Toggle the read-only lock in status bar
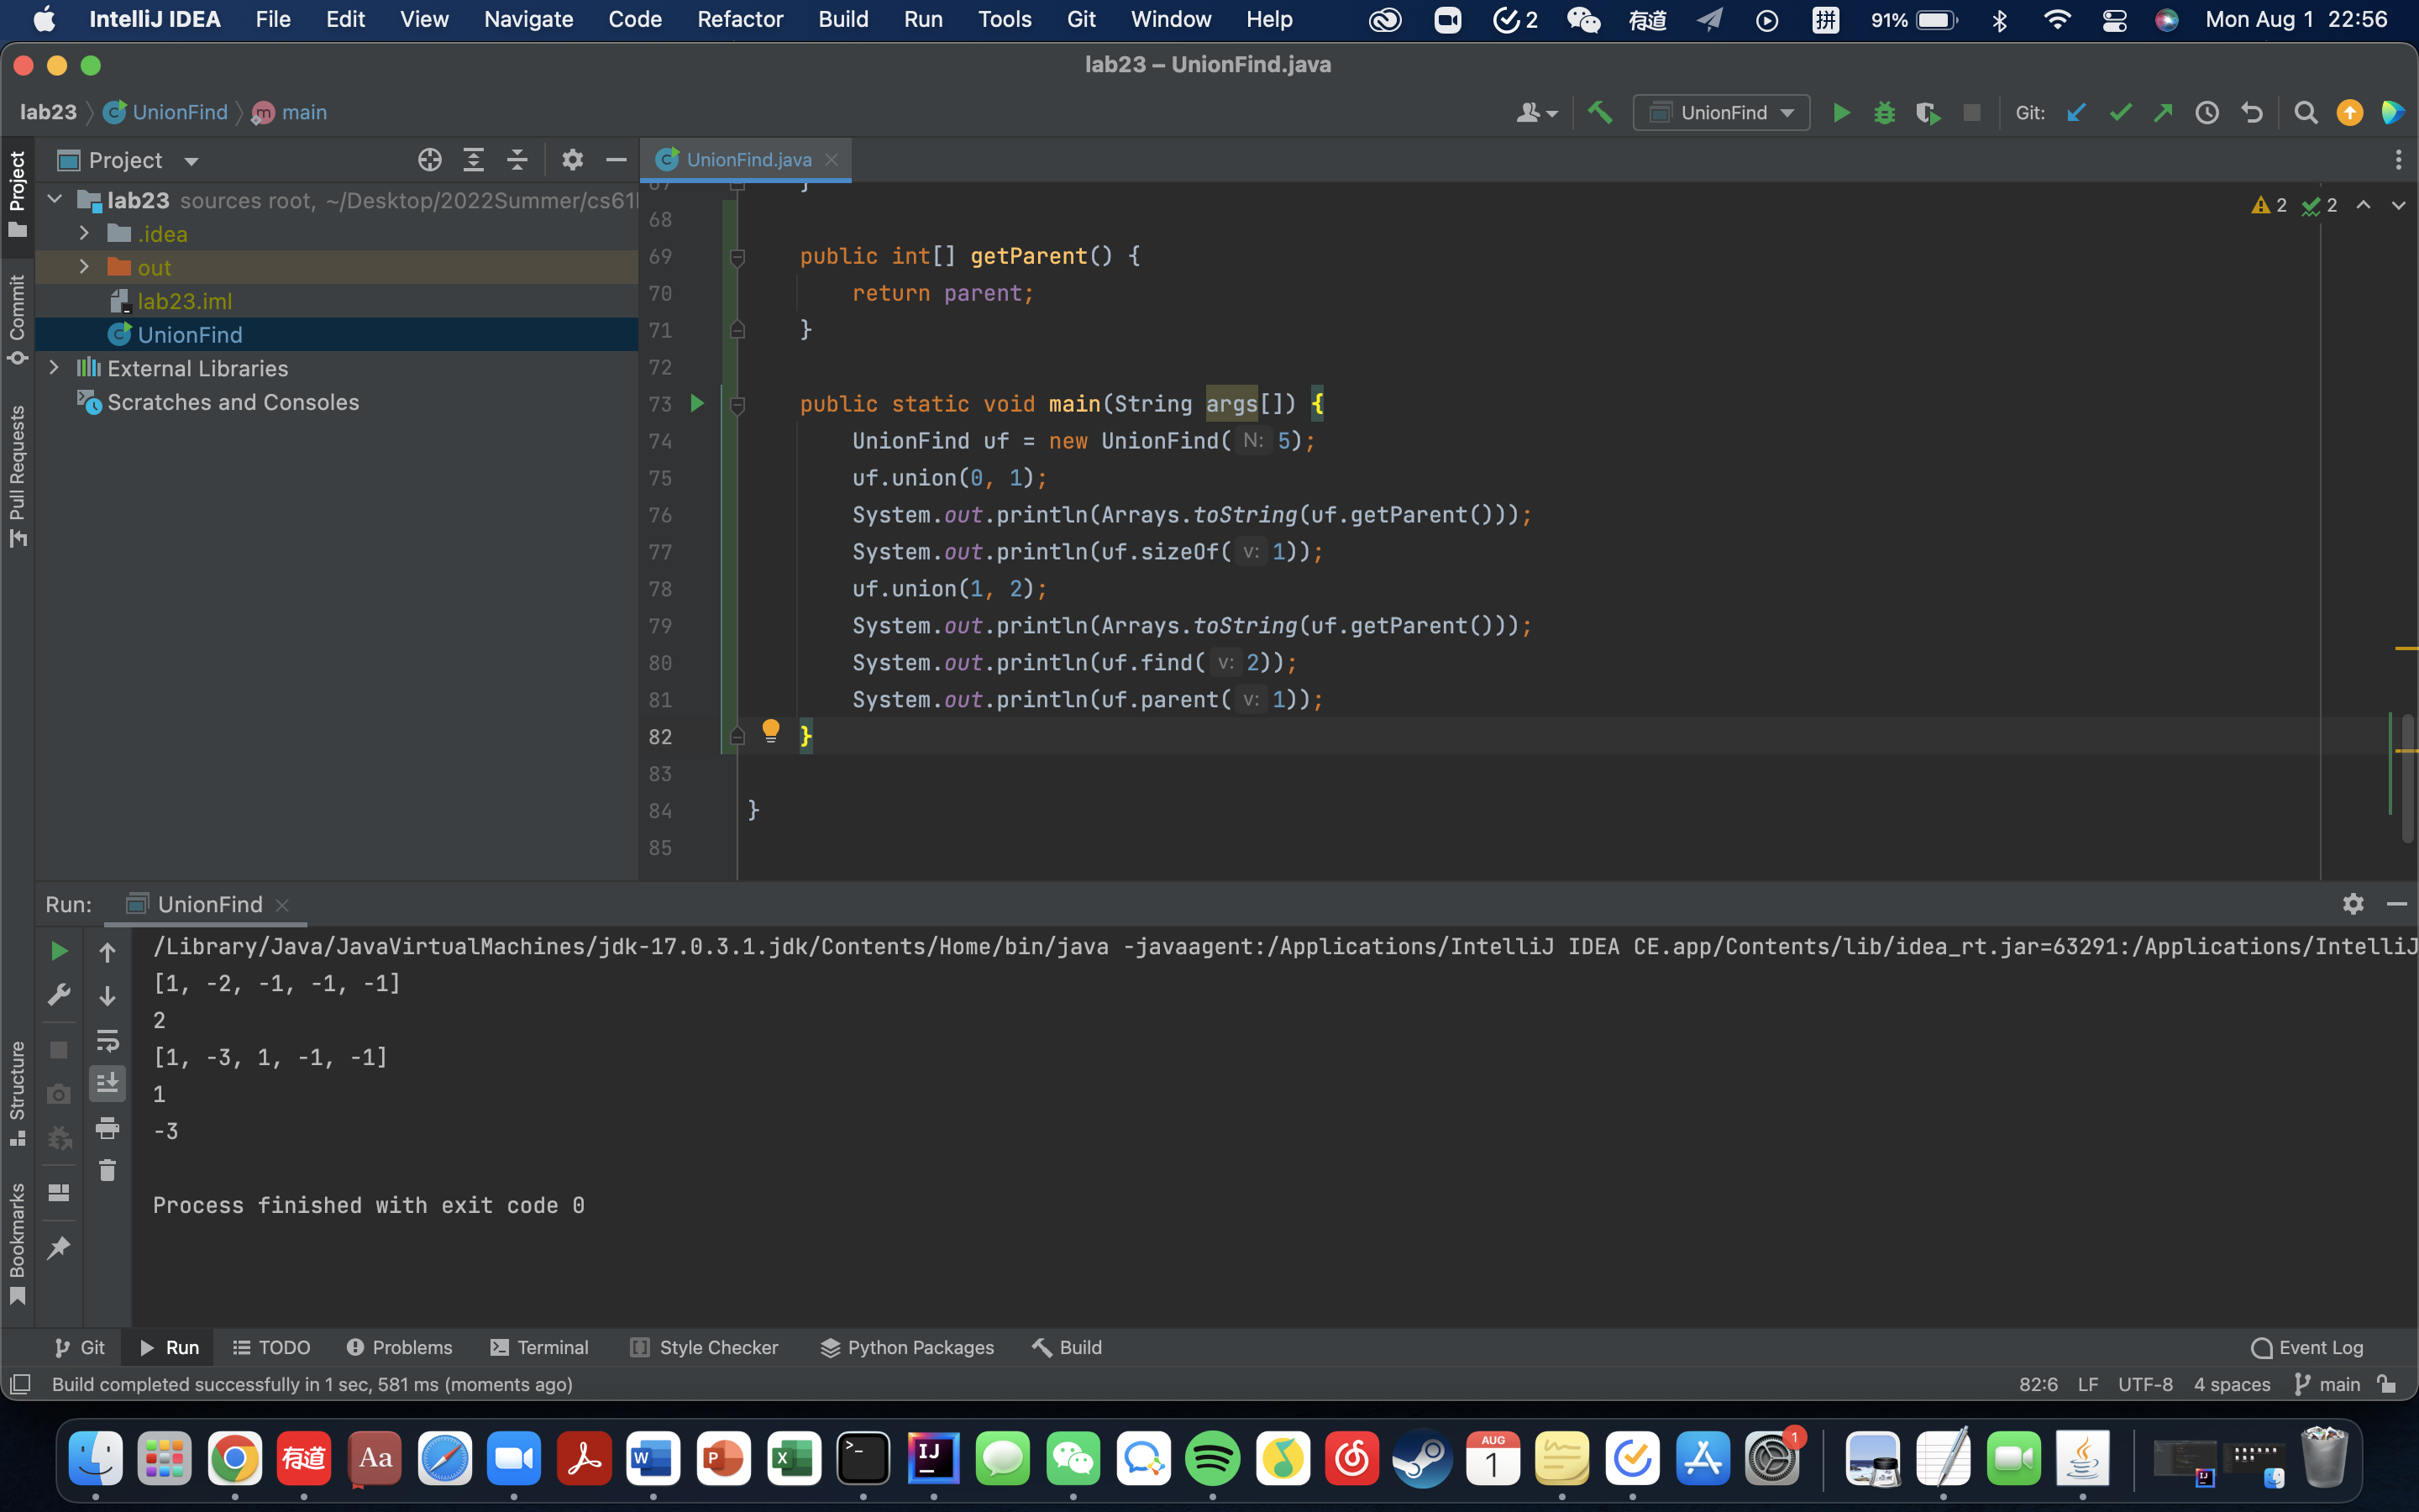 2387,1384
